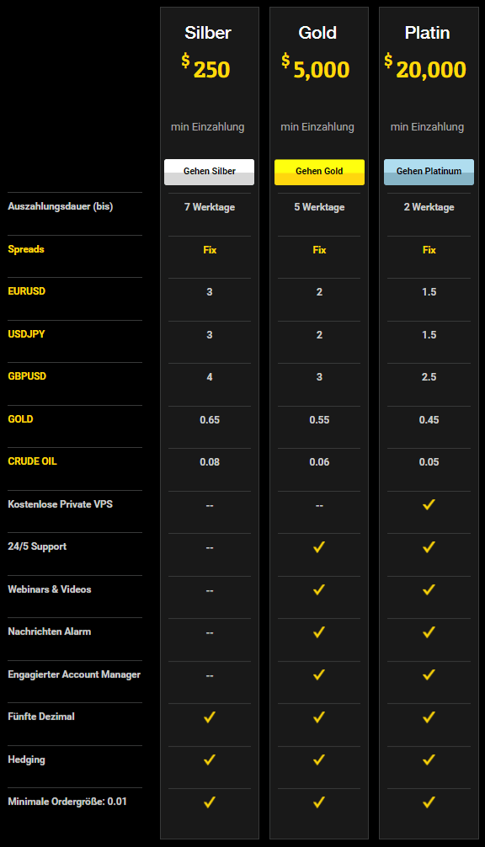The height and width of the screenshot is (847, 485).
Task: Expand the Spreads row in the table
Action: (x=25, y=249)
